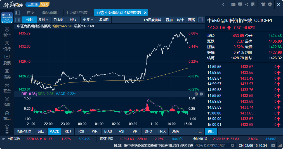Select the KDJ indicator tab
This screenshot has width=283, height=149.
68,131
